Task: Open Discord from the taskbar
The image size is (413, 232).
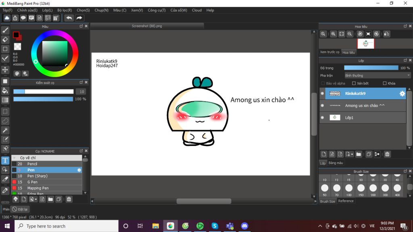Action: (x=244, y=226)
